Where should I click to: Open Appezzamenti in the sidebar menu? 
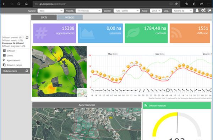[x=13, y=60]
